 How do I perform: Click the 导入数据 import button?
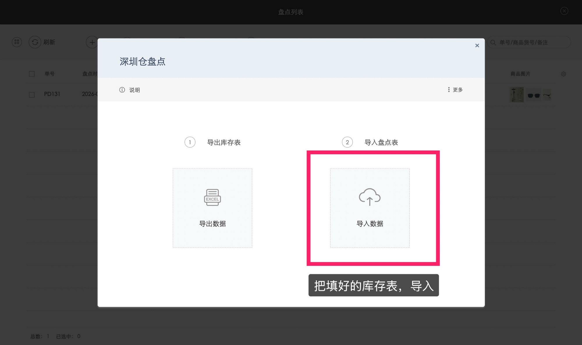click(x=370, y=224)
